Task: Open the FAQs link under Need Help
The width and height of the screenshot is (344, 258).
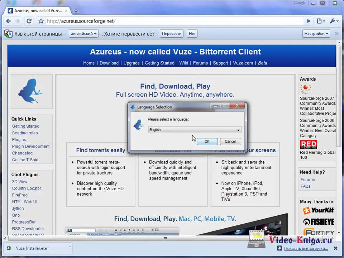Action: coord(305,186)
